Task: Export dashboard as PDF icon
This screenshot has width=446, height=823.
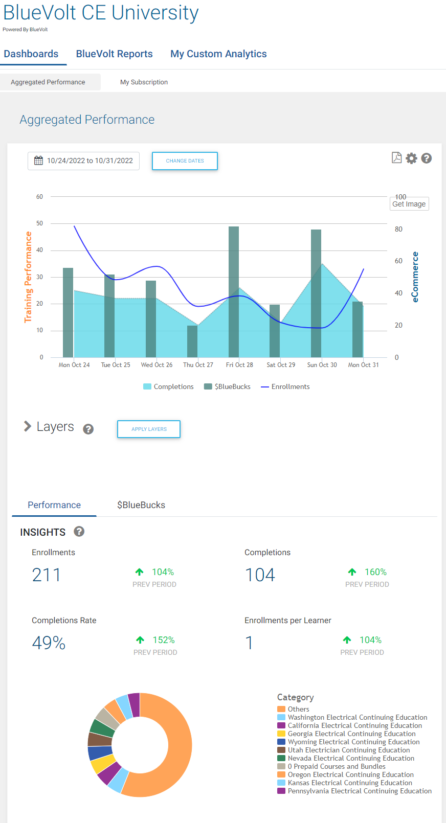Action: pos(396,158)
